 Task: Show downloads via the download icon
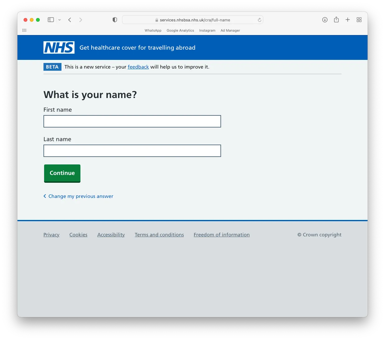coord(325,20)
